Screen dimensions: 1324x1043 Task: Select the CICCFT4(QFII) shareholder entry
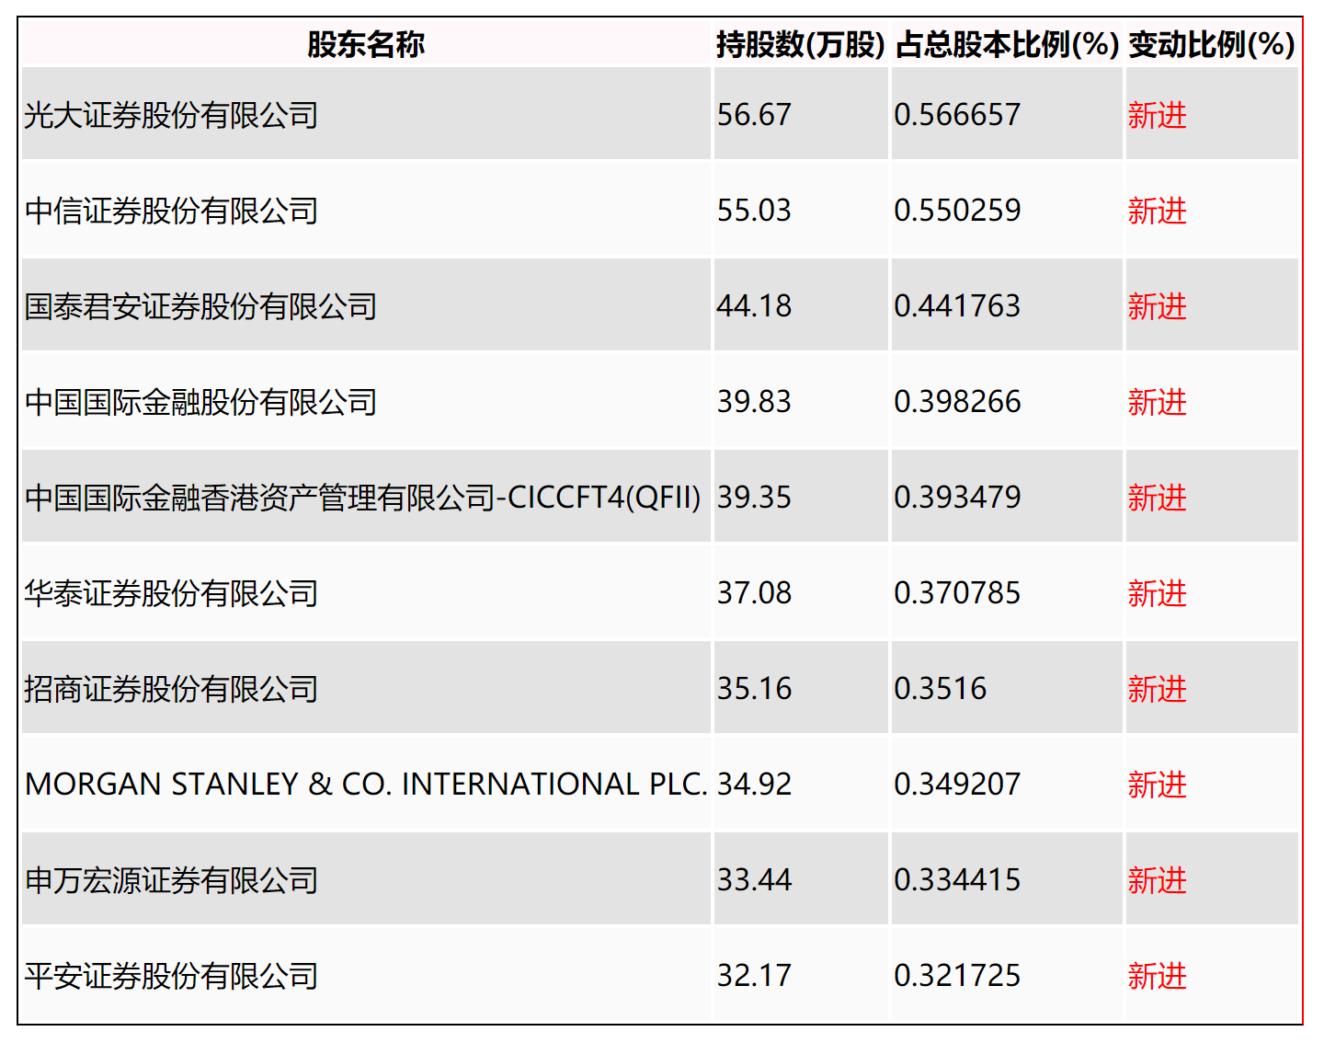click(x=362, y=498)
